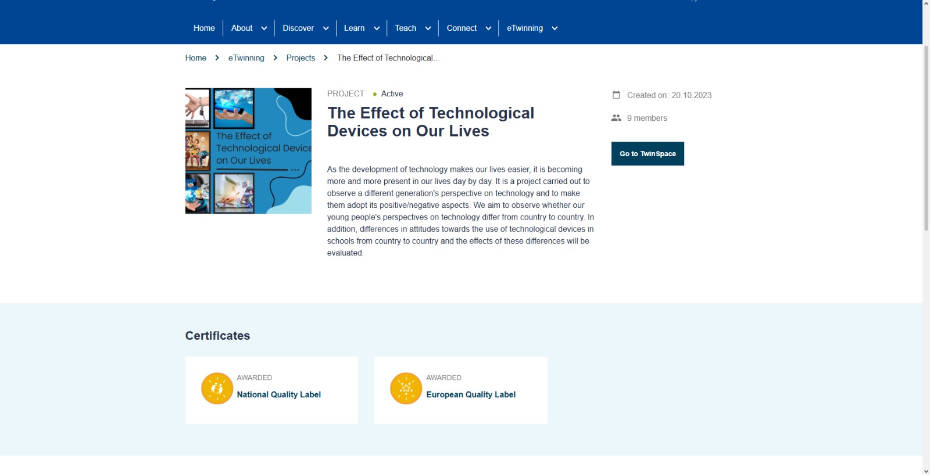
Task: Follow the Projects breadcrumb link
Action: [301, 58]
